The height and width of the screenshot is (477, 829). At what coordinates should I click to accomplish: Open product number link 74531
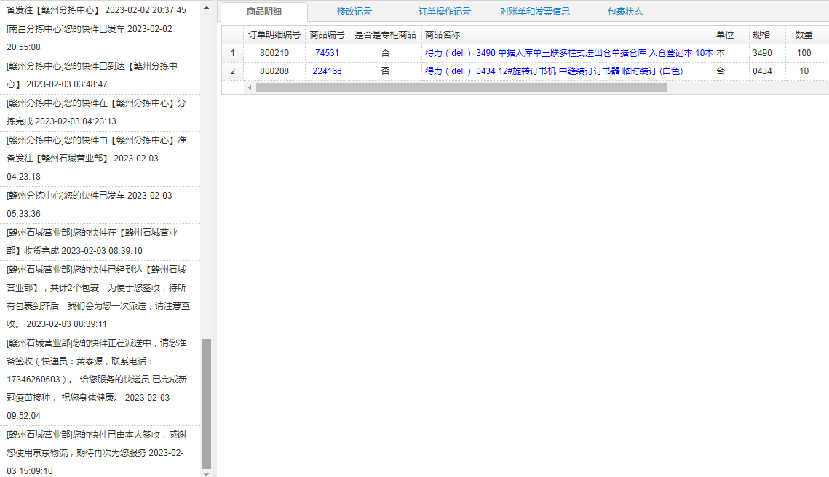pyautogui.click(x=327, y=53)
